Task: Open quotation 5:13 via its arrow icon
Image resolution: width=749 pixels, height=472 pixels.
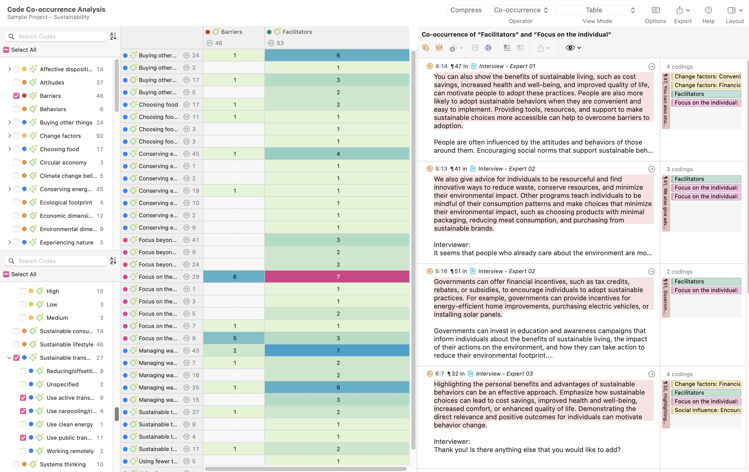Action: tap(651, 169)
